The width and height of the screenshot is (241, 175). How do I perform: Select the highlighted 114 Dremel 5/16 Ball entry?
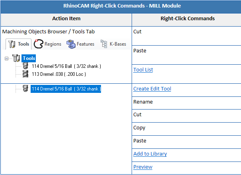coord(66,89)
